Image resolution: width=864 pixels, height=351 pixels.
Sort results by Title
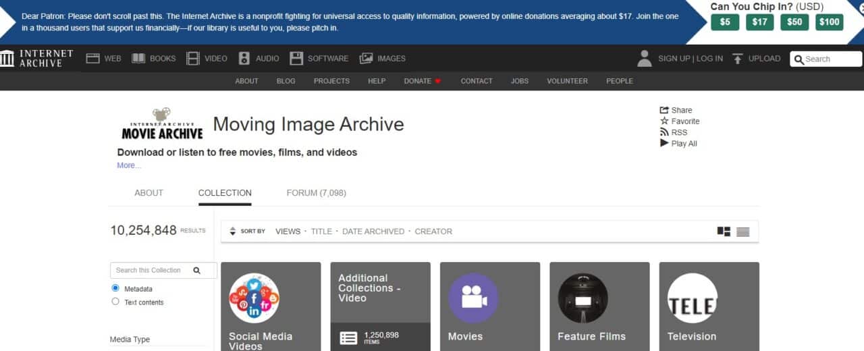point(321,232)
